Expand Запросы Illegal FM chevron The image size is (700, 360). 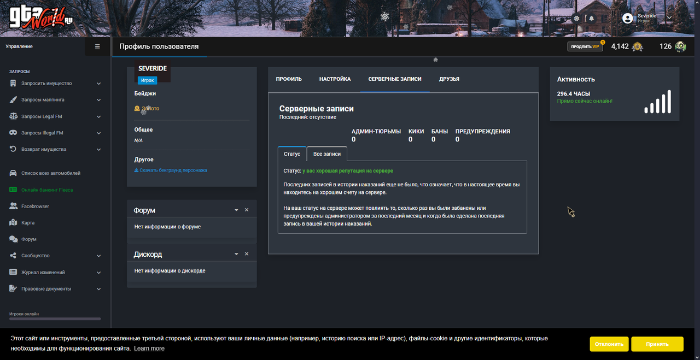pyautogui.click(x=99, y=133)
